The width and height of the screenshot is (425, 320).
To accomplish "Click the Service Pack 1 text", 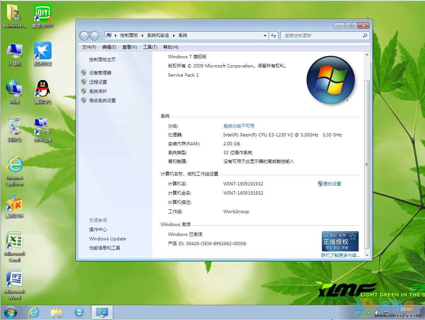I will pos(183,75).
